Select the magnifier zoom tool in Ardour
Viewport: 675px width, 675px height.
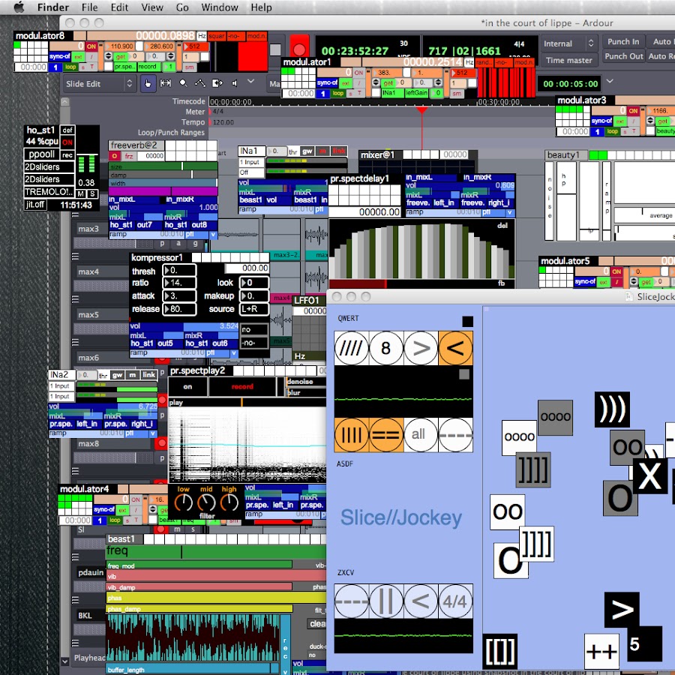[183, 83]
